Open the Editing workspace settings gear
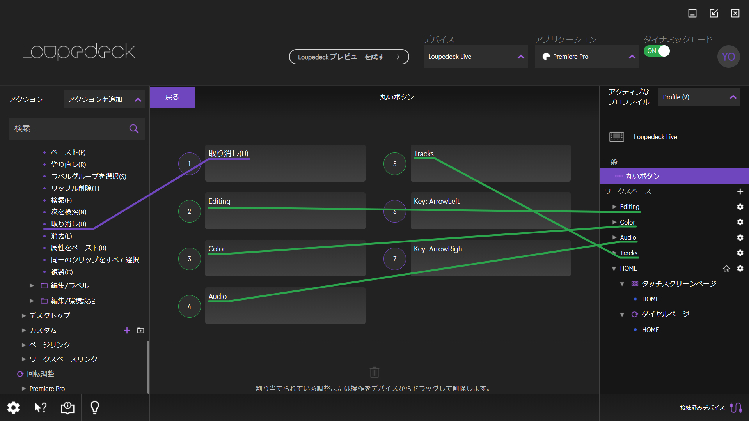This screenshot has width=749, height=421. click(740, 207)
